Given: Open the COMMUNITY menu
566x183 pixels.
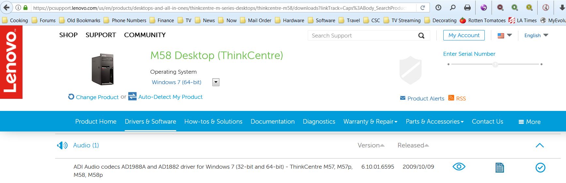Looking at the screenshot, I should pos(145,35).
